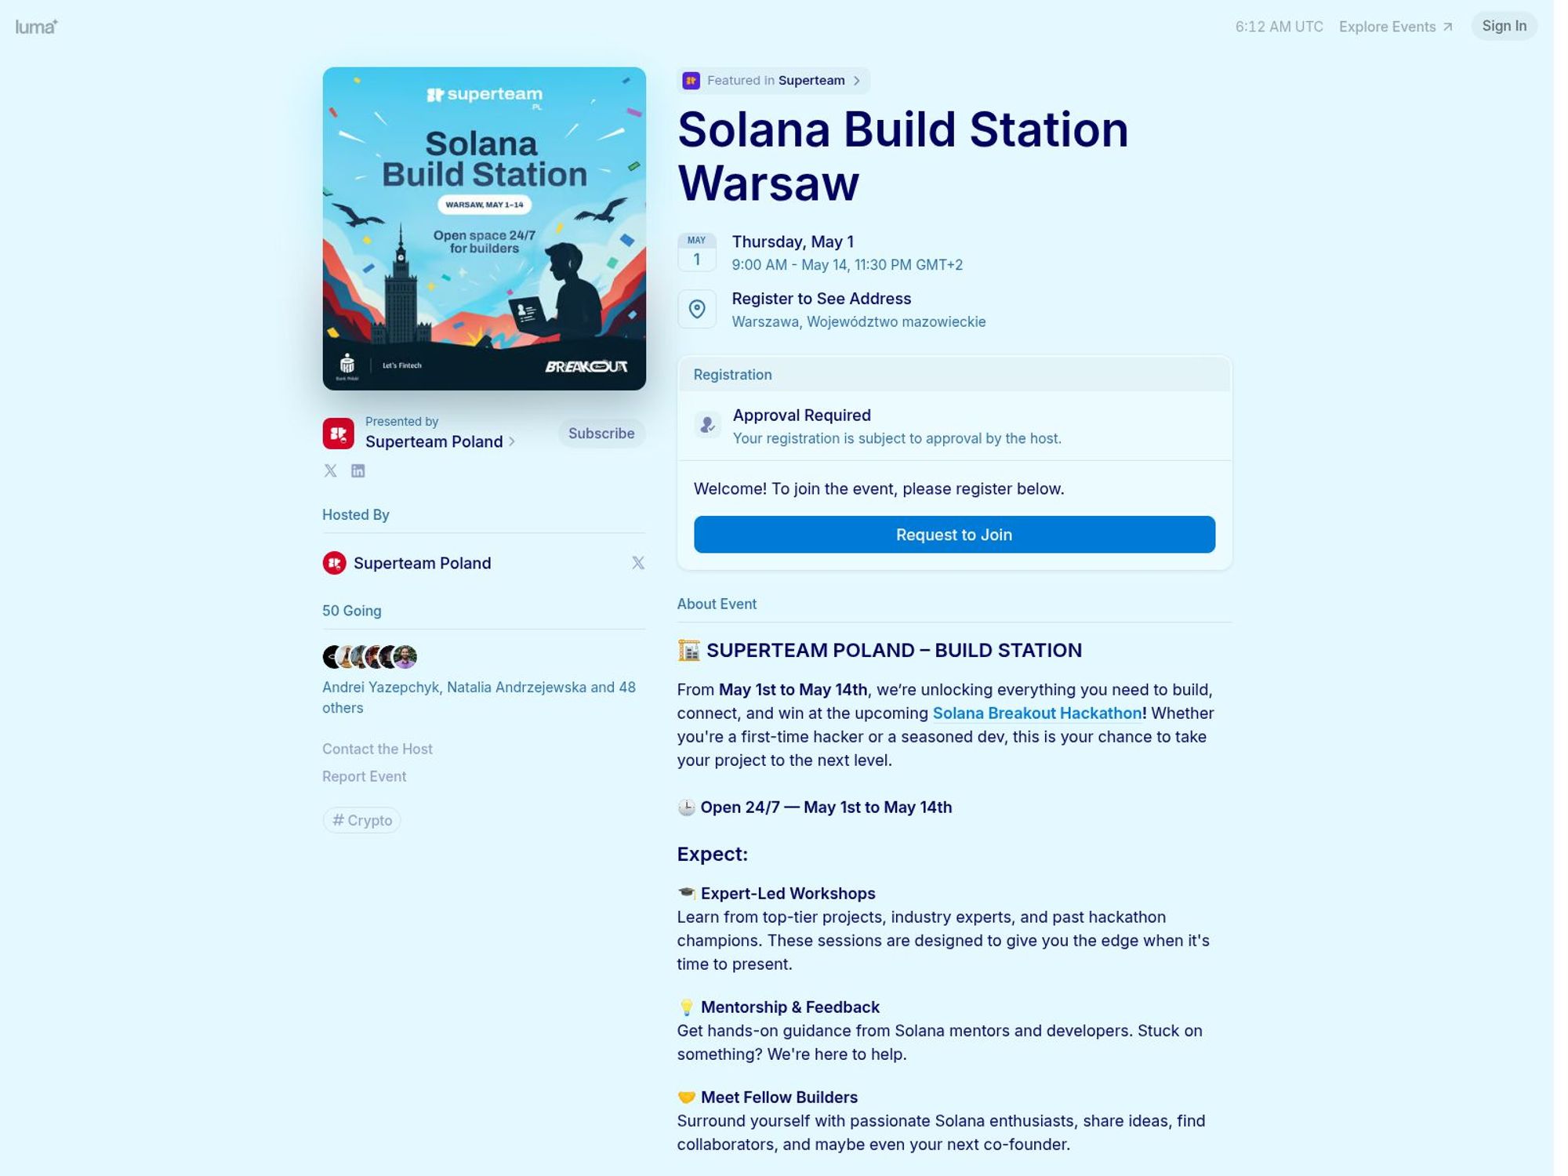Viewport: 1568px width, 1176px height.
Task: Click the Thursday, May 1 date text
Action: coord(793,241)
